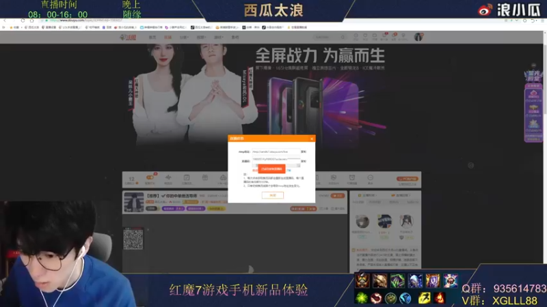547x307 pixels.
Task: Click the orange toolbar icon with red badge
Action: (150, 179)
